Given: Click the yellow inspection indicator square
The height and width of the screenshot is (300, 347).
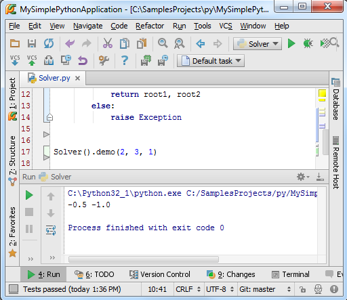Looking at the screenshot, I should [x=322, y=93].
